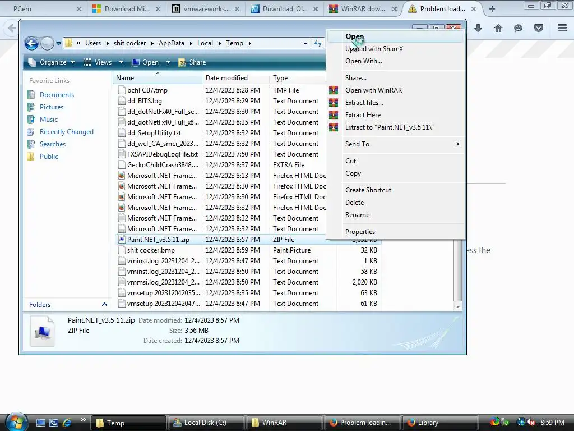The height and width of the screenshot is (431, 574).
Task: Switch to the WinRAR dow... browser tab
Action: (363, 9)
